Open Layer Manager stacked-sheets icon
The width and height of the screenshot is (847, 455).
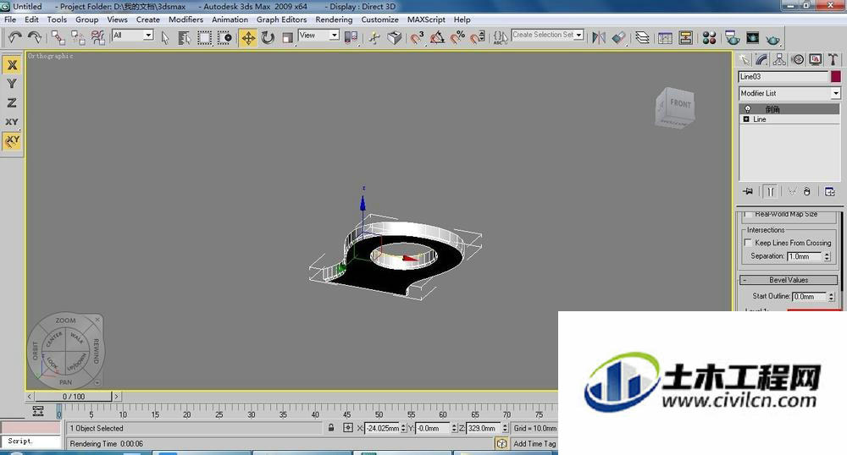(x=642, y=38)
